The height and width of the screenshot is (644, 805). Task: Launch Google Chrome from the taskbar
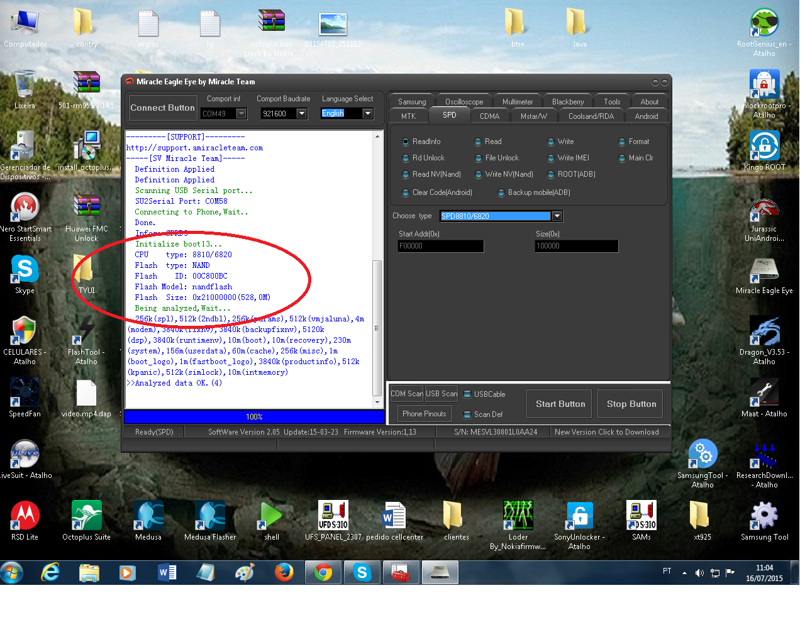pos(323,573)
